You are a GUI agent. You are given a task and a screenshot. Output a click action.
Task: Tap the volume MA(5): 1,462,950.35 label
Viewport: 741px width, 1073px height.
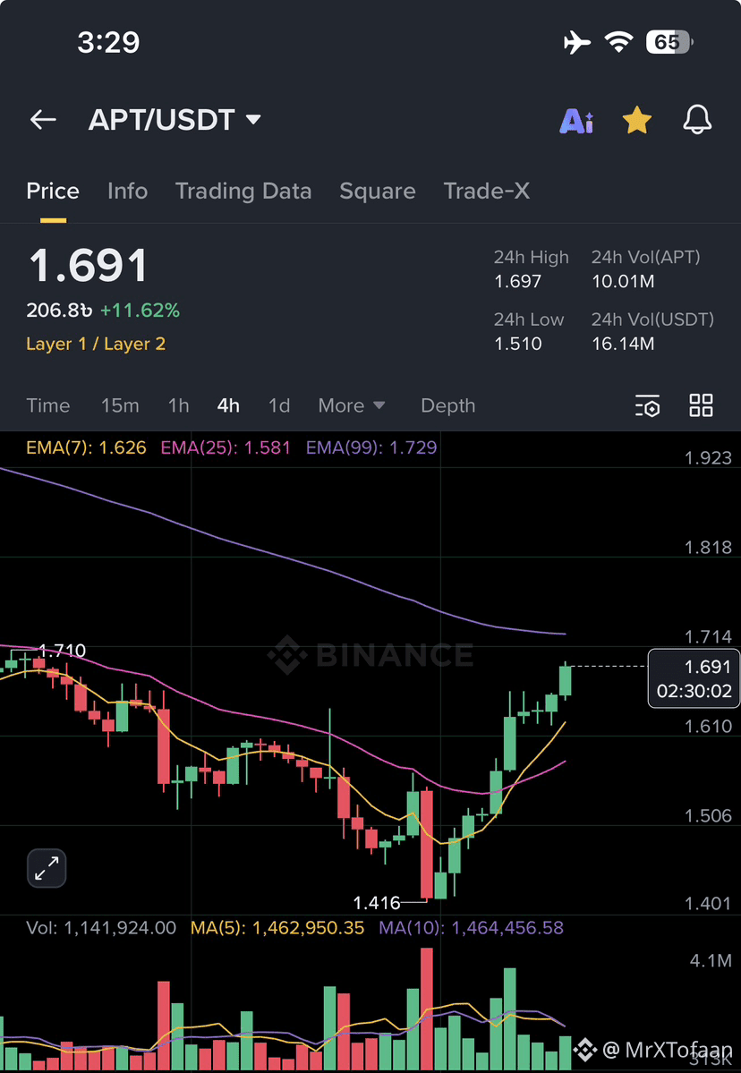[x=277, y=928]
